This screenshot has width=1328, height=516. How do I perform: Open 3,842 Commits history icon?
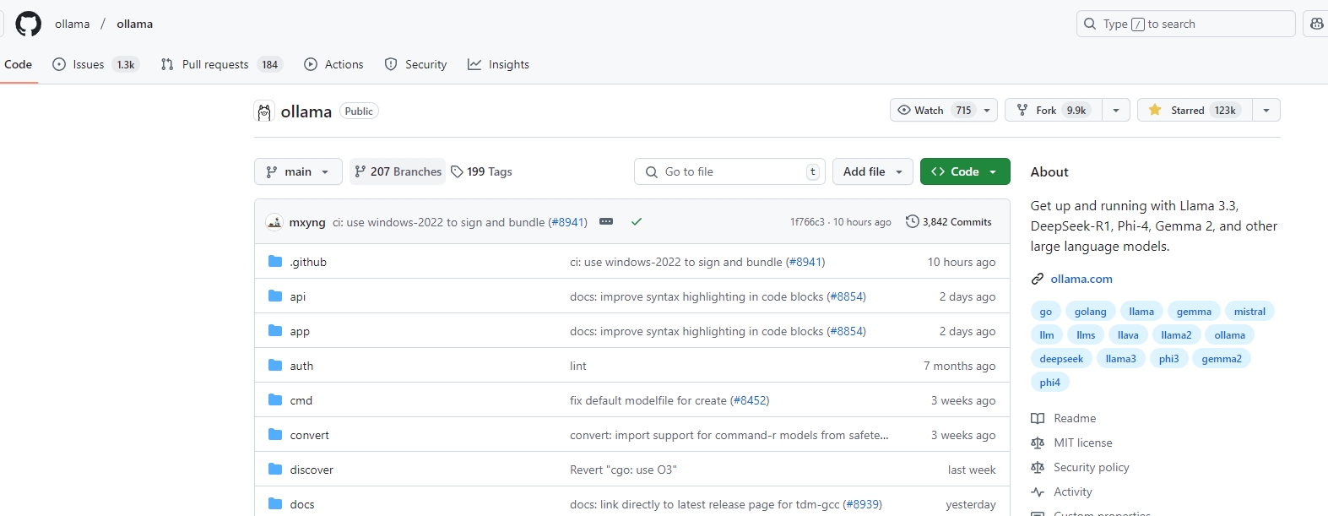point(912,221)
